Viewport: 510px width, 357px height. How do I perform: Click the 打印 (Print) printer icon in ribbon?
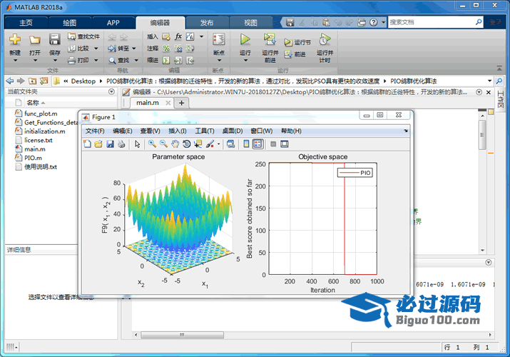pyautogui.click(x=71, y=60)
